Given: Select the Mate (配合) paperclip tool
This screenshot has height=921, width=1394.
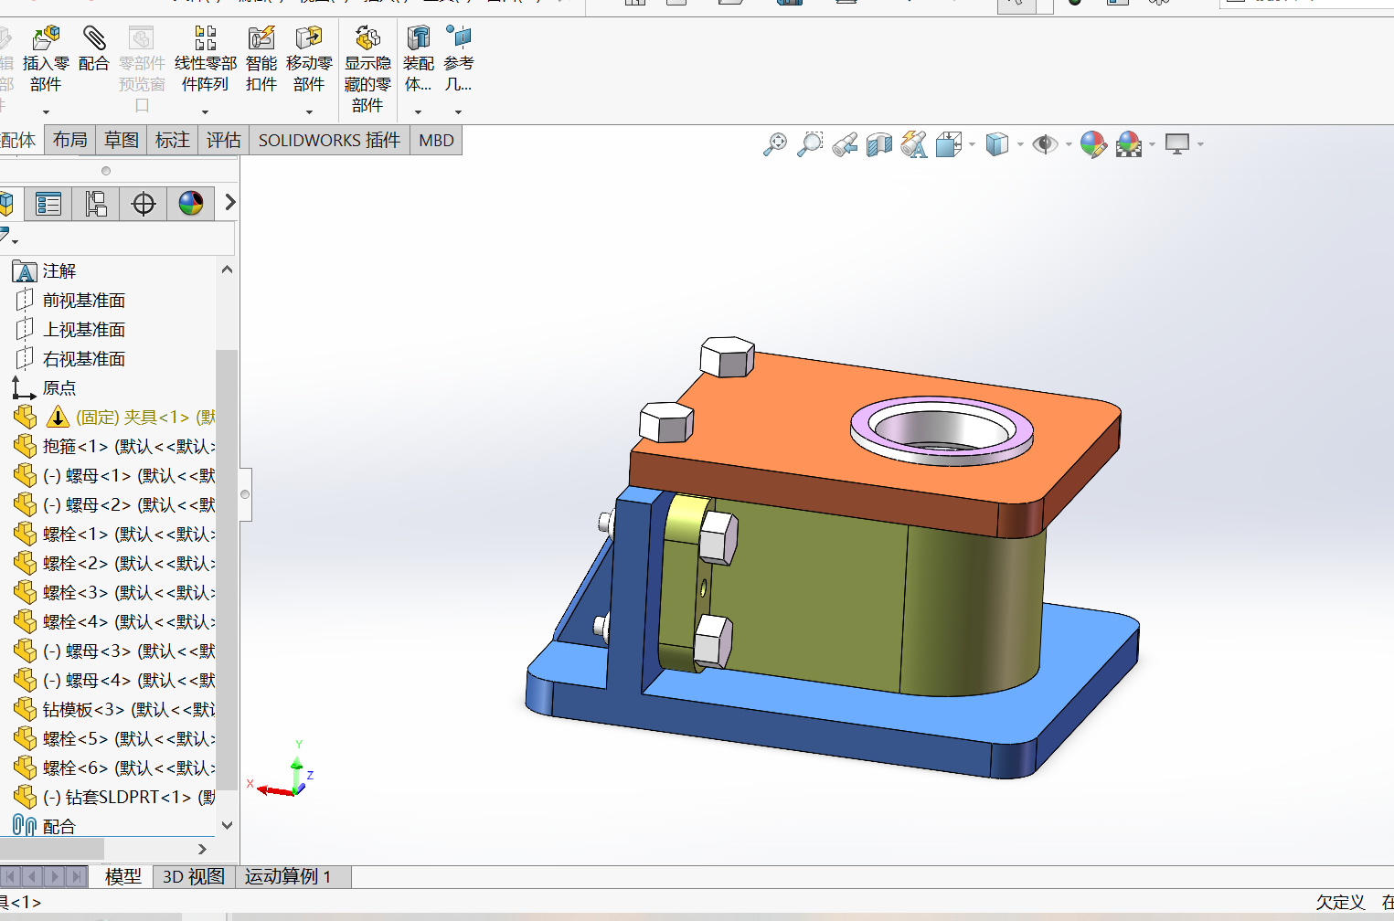Looking at the screenshot, I should coord(94,37).
